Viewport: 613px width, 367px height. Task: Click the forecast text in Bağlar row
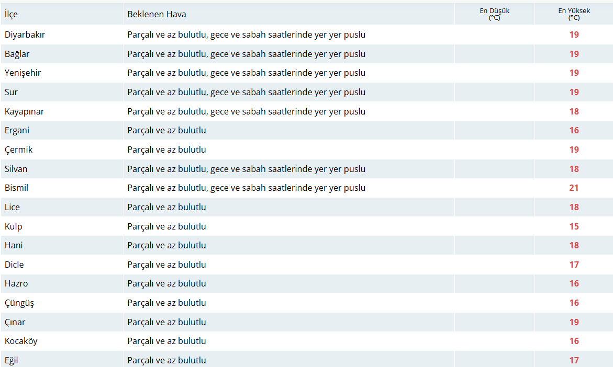[246, 54]
